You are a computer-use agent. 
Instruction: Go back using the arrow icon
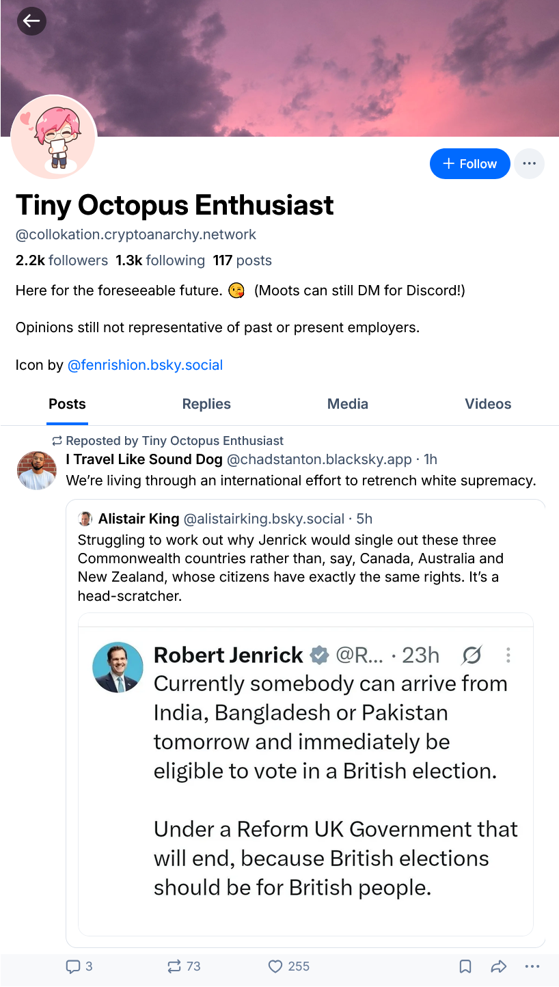pyautogui.click(x=31, y=21)
